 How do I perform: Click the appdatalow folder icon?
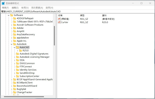14,38
